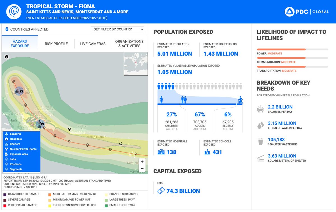Switch to the Risk Profile tab
This screenshot has height=212, width=336.
tap(56, 44)
